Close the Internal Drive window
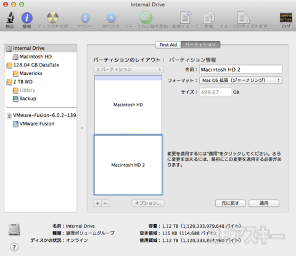The height and width of the screenshot is (256, 296). pos(6,4)
